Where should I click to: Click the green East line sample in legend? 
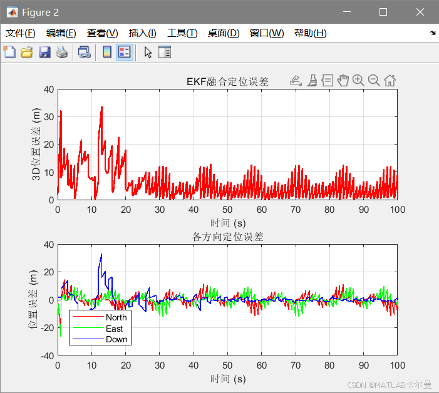(x=88, y=328)
